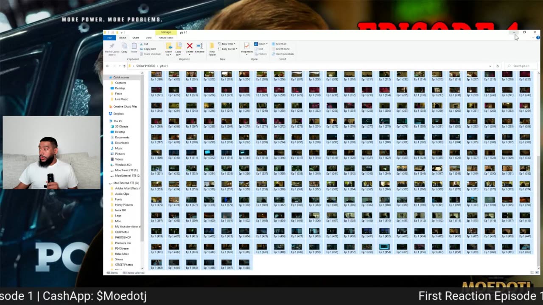
Task: Switch to the Home ribbon tab
Action: point(122,38)
